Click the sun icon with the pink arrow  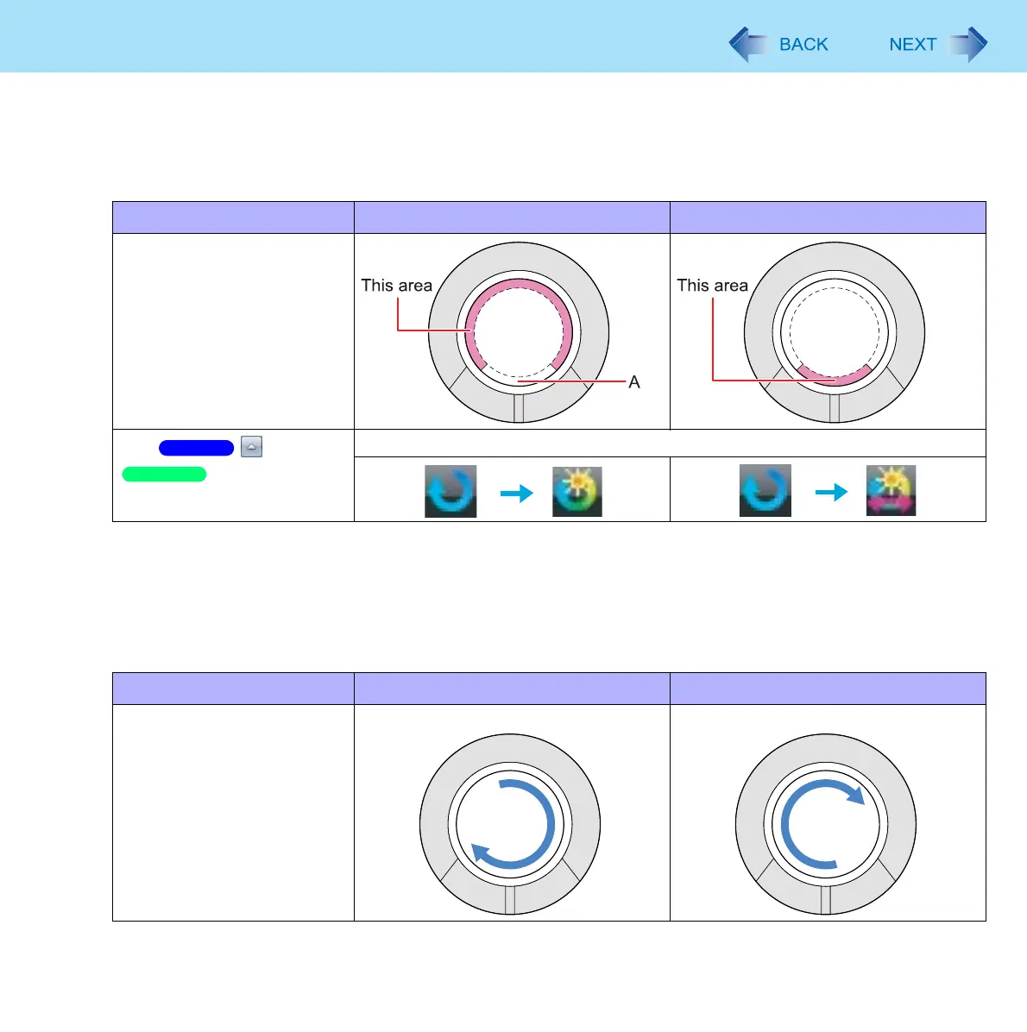[891, 491]
